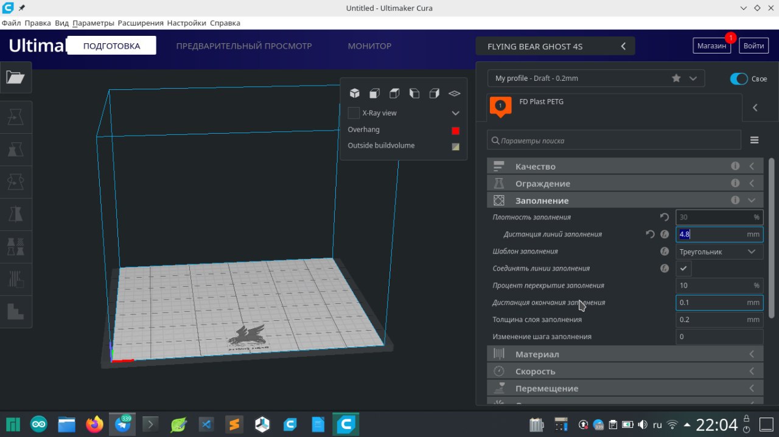This screenshot has width=779, height=437.
Task: Uncheck Соединять линии заполнения checkbox
Action: 683,268
